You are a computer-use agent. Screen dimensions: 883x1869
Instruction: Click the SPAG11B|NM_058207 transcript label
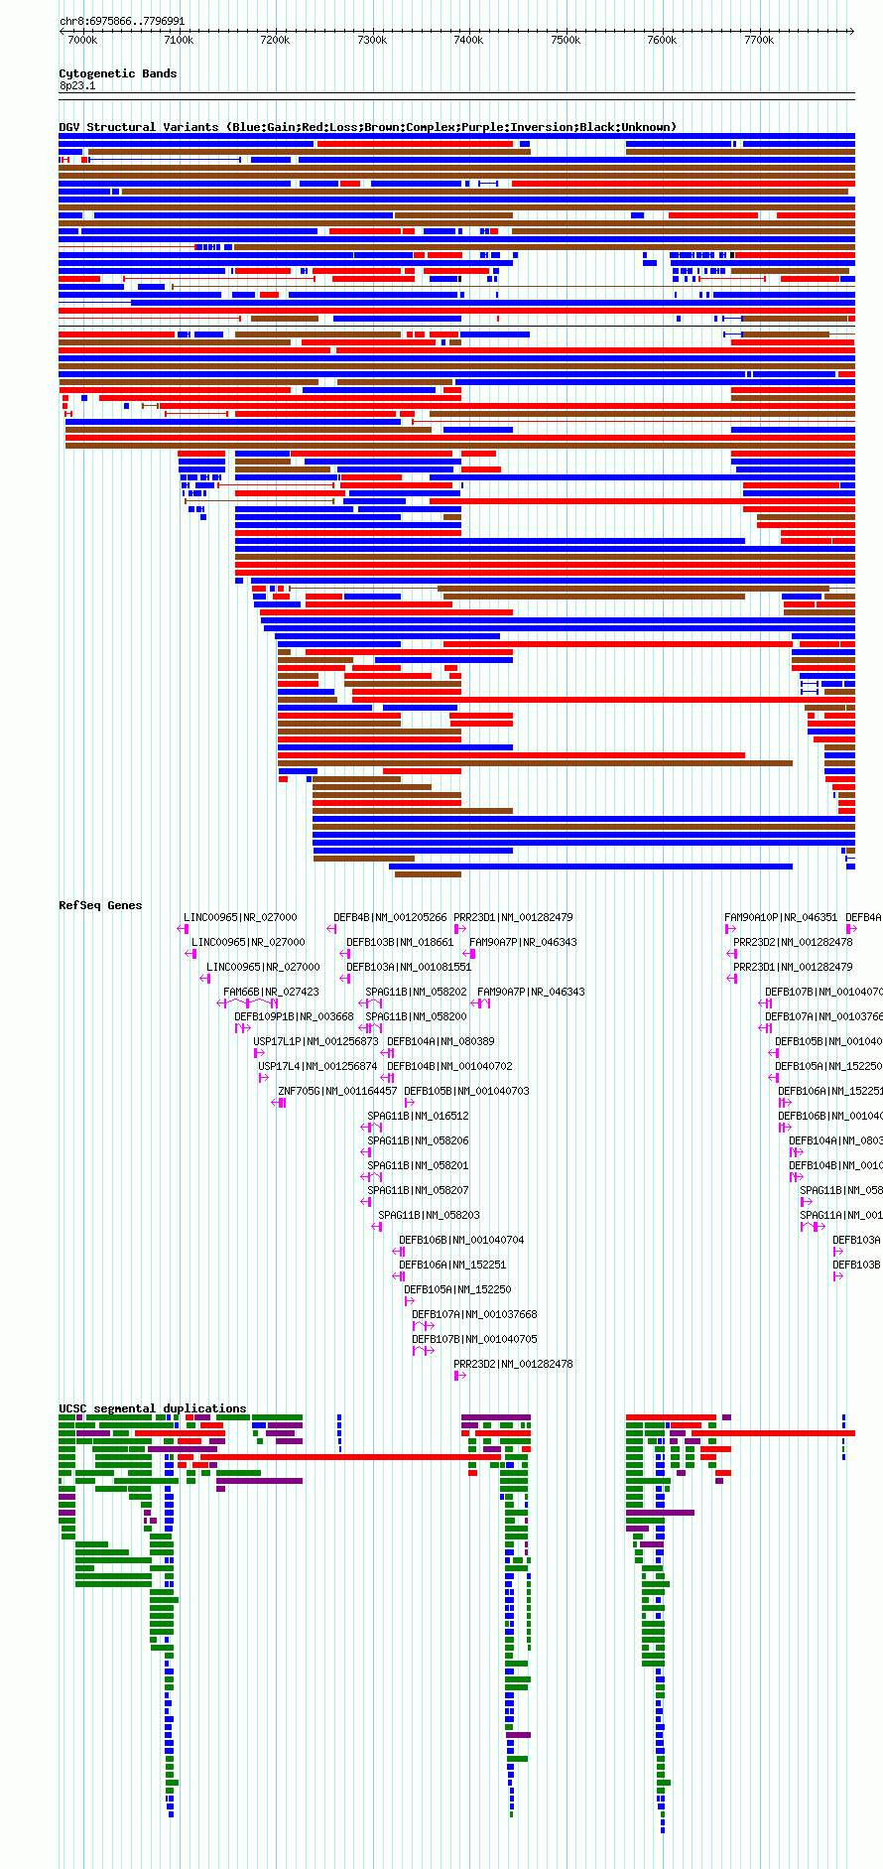(418, 1190)
